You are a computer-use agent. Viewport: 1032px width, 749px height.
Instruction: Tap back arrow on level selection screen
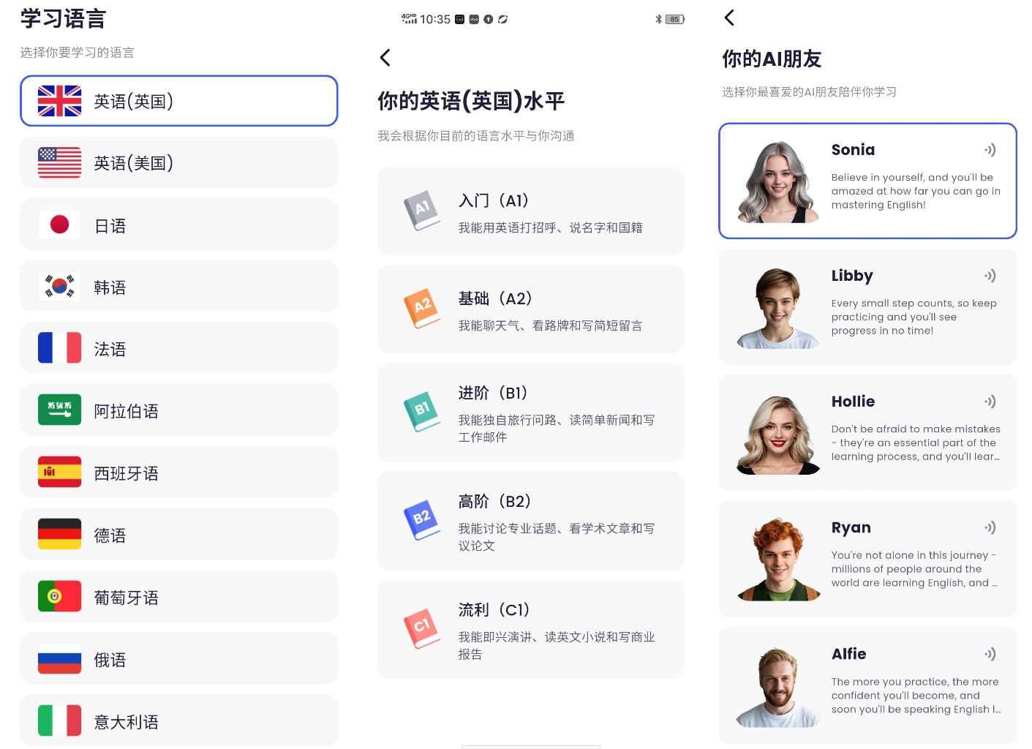385,57
